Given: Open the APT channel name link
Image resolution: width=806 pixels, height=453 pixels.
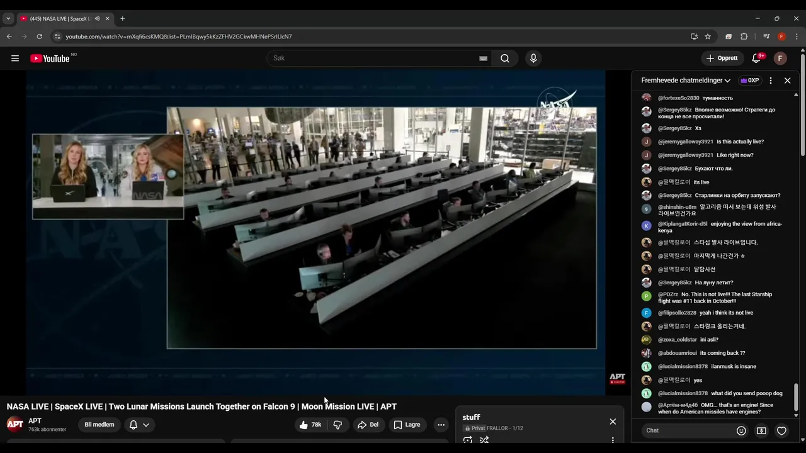Looking at the screenshot, I should coord(35,421).
